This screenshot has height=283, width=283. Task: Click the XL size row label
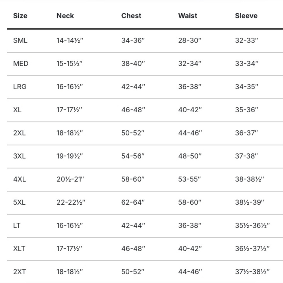17,110
